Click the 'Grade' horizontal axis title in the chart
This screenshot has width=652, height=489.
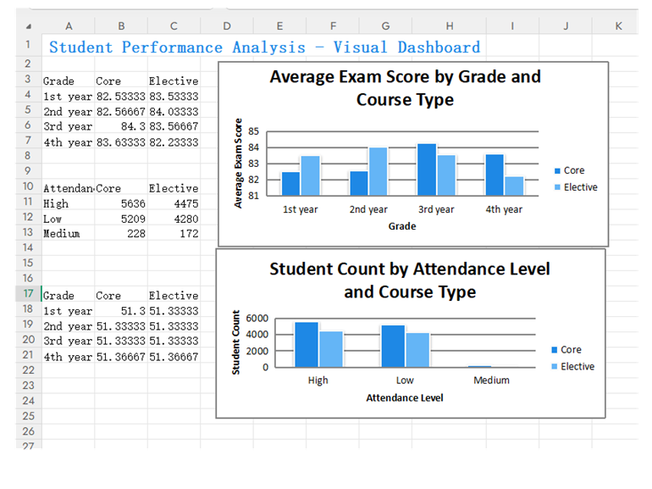pyautogui.click(x=402, y=226)
